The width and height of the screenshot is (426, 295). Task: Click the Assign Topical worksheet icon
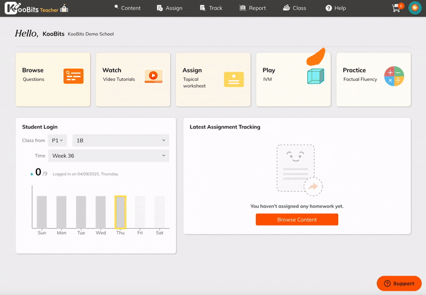(x=234, y=79)
